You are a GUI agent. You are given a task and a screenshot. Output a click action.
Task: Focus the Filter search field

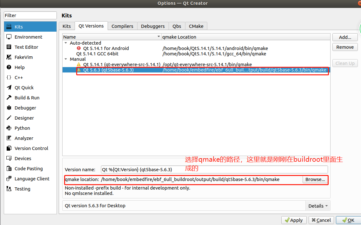pyautogui.click(x=30, y=16)
